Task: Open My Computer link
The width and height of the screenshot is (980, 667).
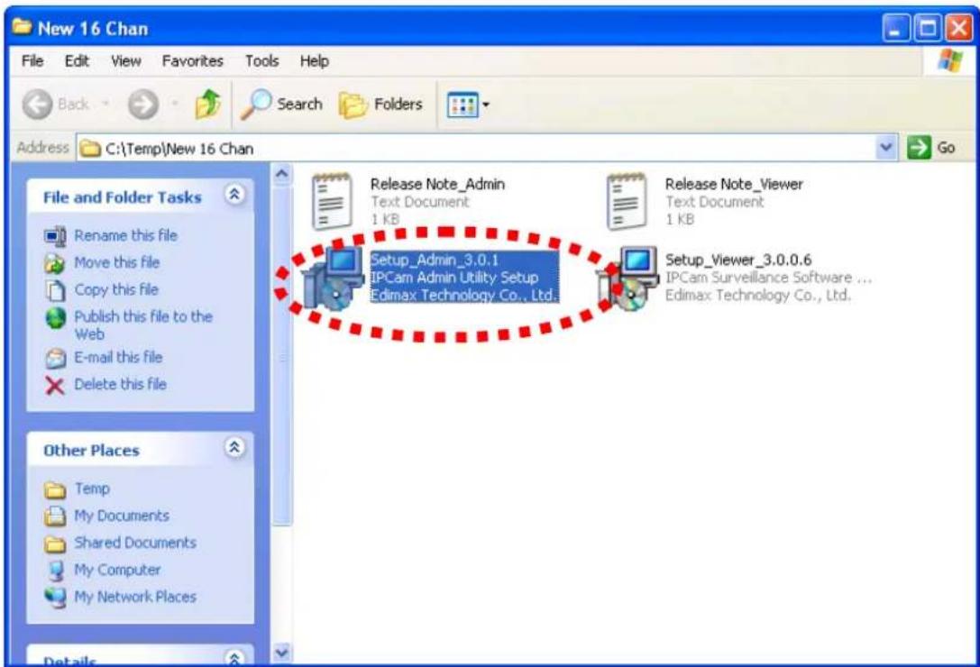Action: click(117, 570)
